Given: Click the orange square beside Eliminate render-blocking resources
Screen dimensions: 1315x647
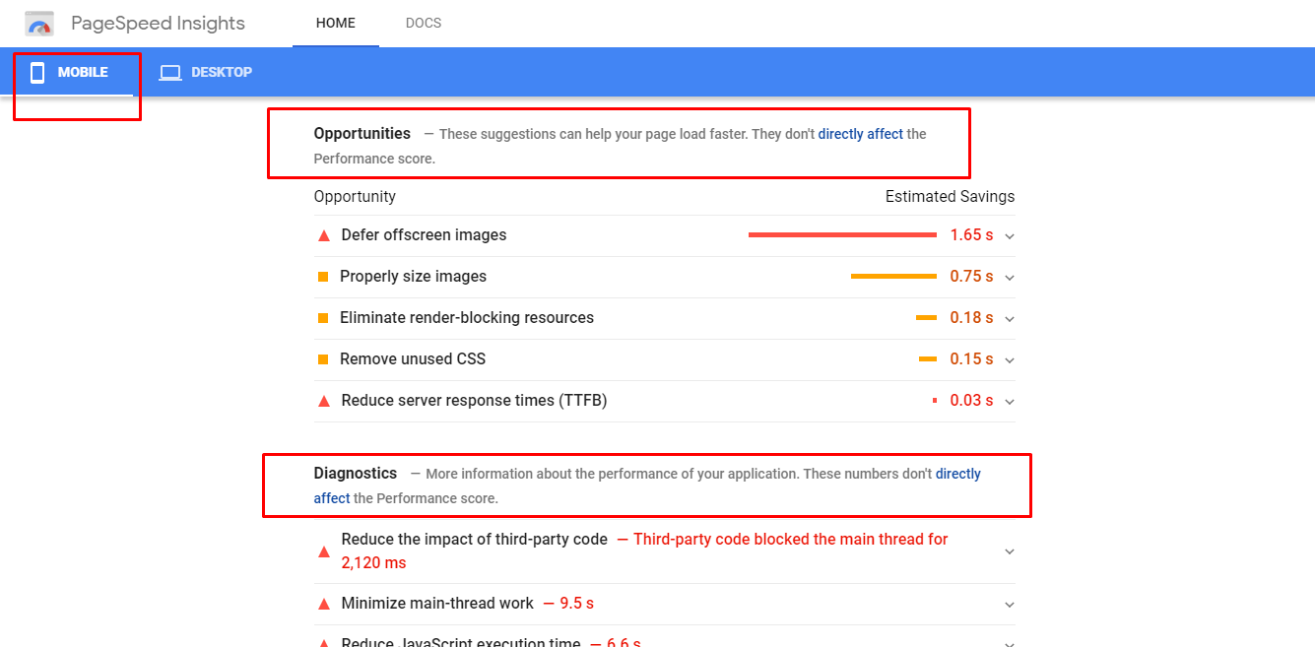Looking at the screenshot, I should click(323, 318).
